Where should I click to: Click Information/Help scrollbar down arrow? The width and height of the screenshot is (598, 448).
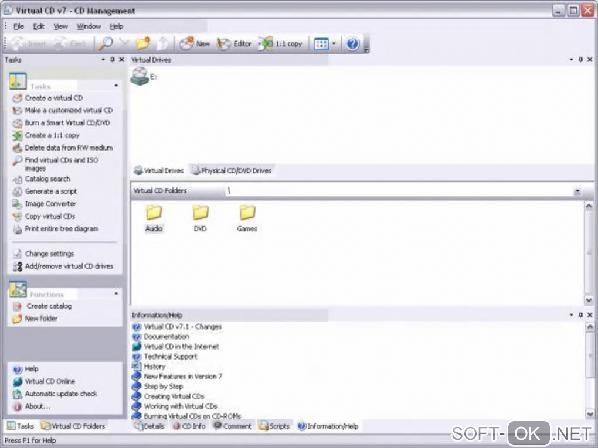click(x=590, y=413)
